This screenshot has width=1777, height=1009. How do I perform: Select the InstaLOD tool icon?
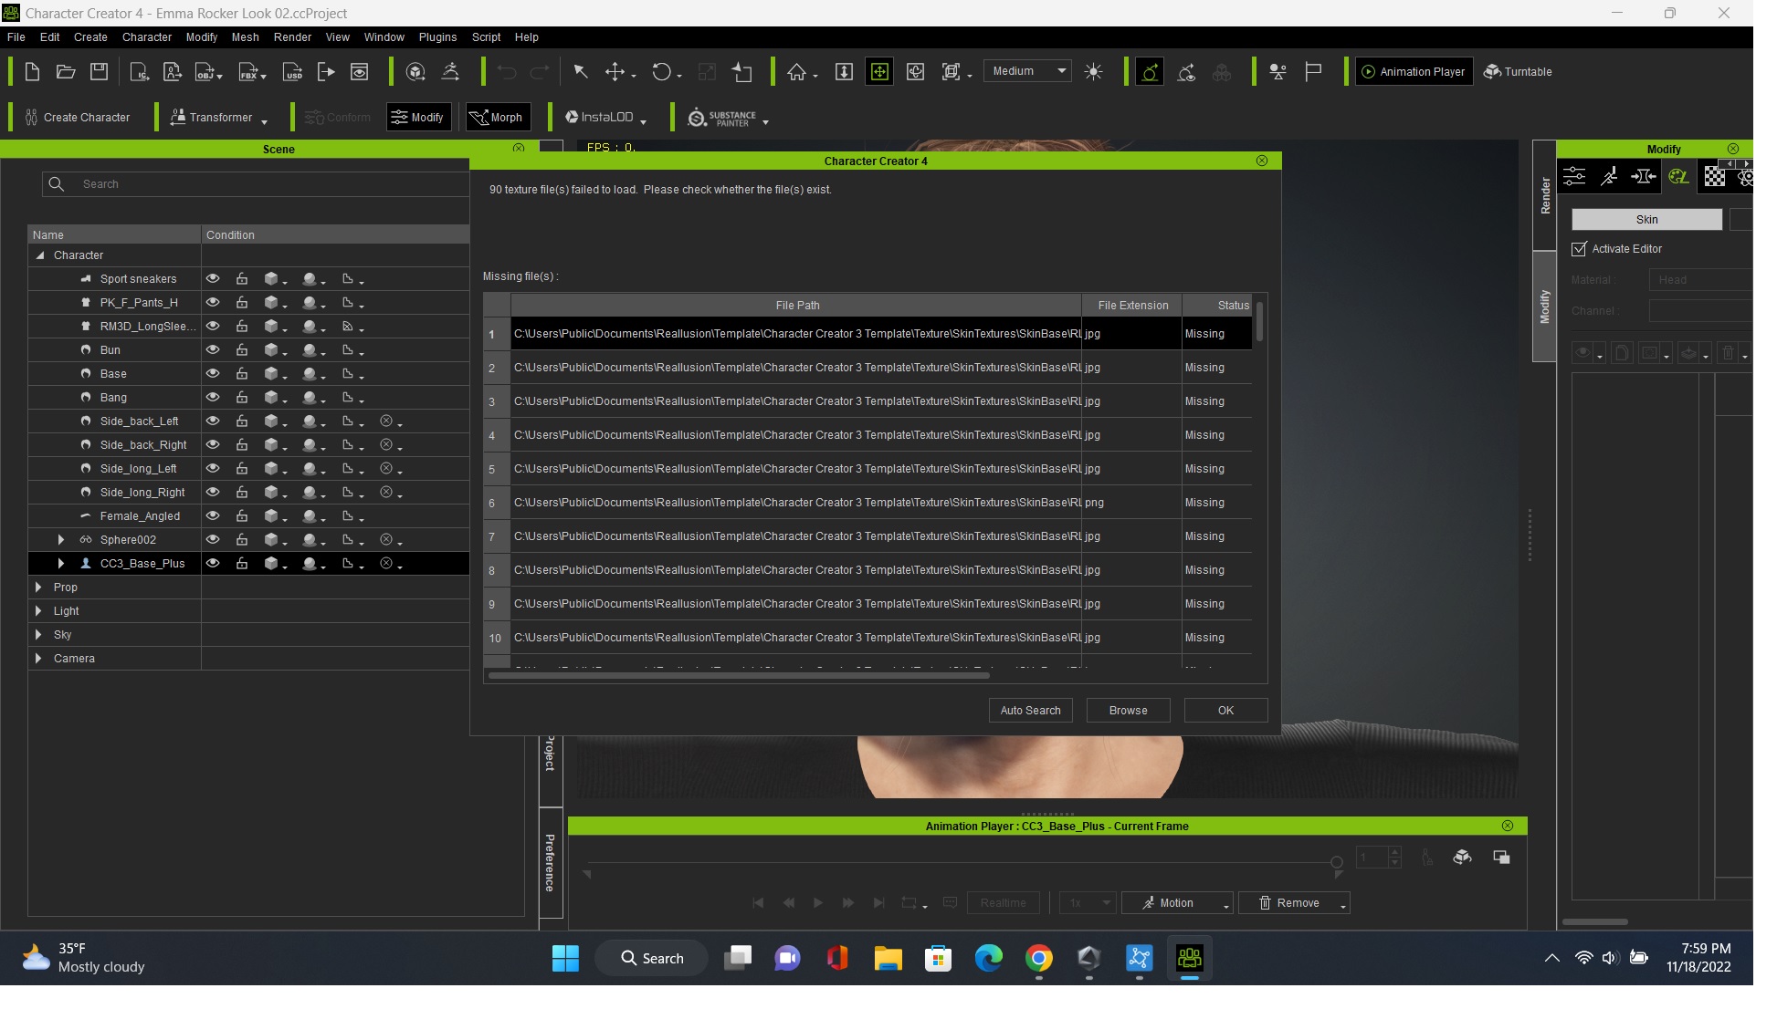click(x=572, y=117)
